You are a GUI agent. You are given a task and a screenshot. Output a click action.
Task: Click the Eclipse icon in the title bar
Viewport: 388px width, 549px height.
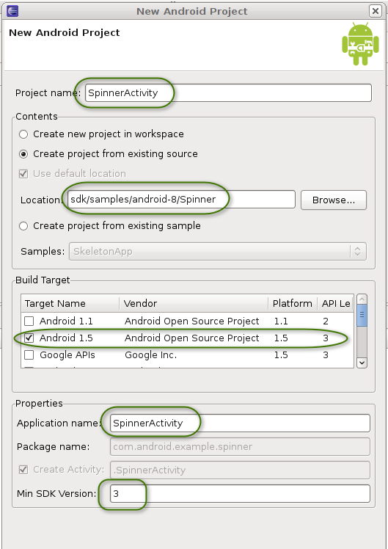12,11
